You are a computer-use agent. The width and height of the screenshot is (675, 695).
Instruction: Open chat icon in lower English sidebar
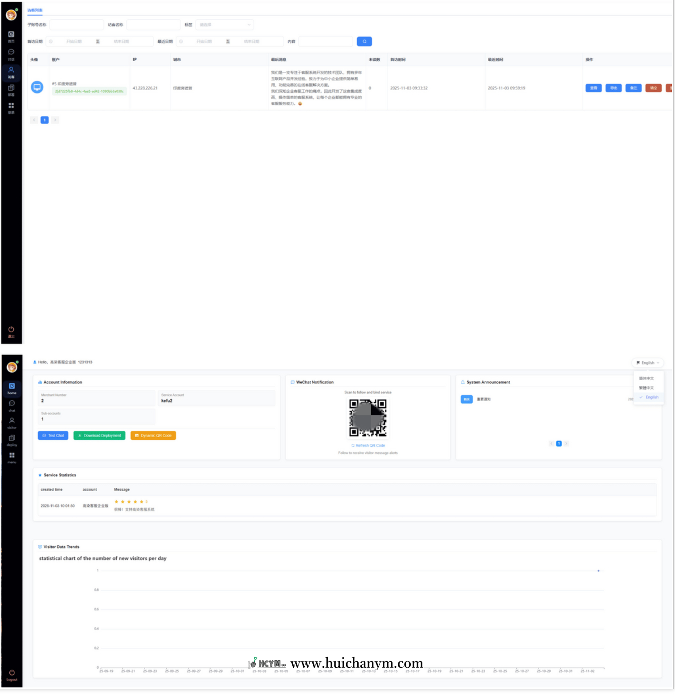[x=12, y=405]
